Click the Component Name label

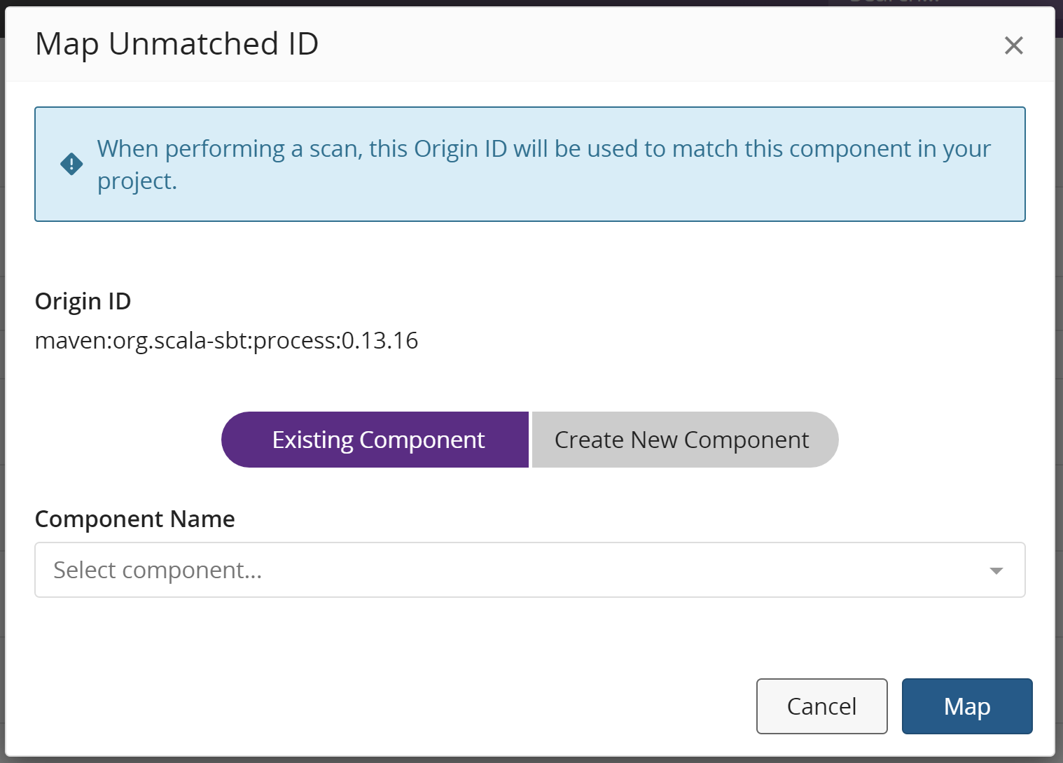tap(134, 519)
